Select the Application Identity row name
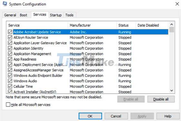Screen dimensions: 181x121 coord(28,48)
